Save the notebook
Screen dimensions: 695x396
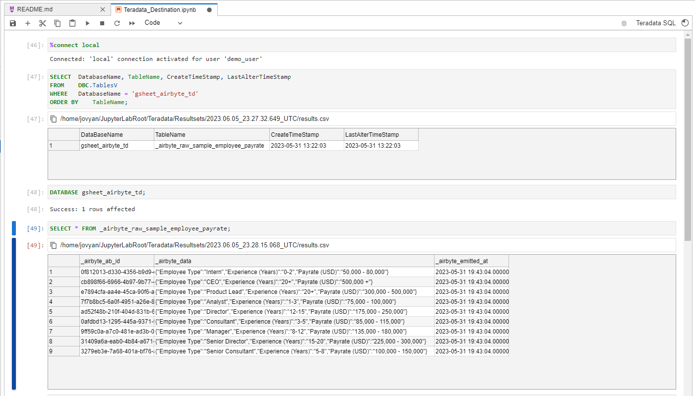click(12, 23)
